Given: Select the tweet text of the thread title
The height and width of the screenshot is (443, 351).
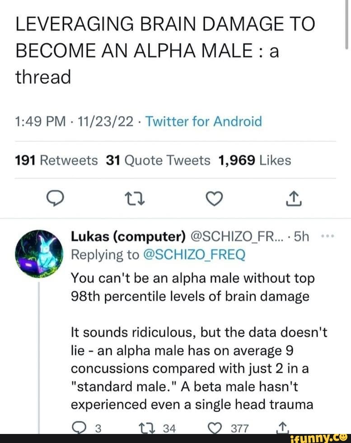Looking at the screenshot, I should [x=158, y=50].
